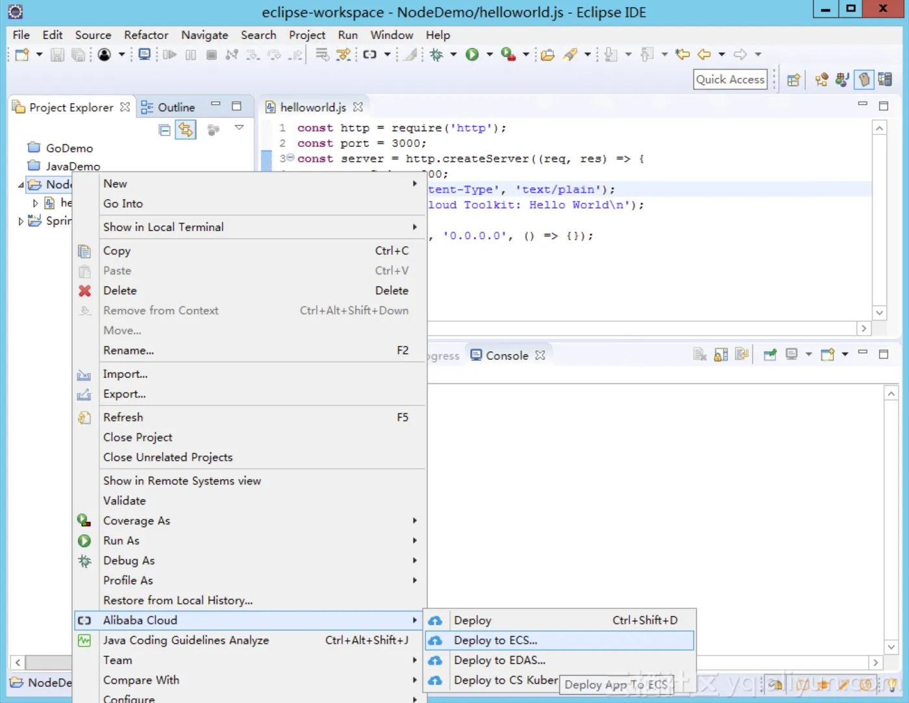The width and height of the screenshot is (909, 703).
Task: Click the New wizard toolbar icon
Action: tap(22, 55)
